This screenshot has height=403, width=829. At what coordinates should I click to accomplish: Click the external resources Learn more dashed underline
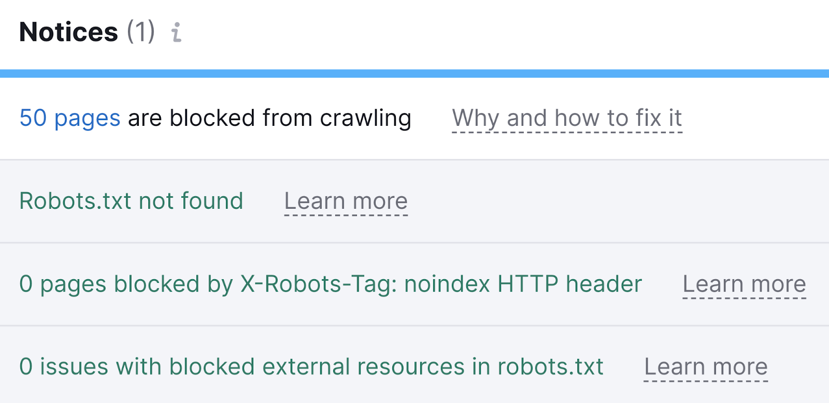click(x=706, y=377)
